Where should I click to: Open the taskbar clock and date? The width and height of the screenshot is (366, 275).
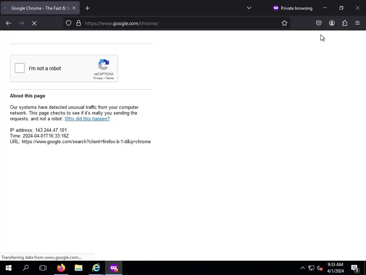pos(335,268)
